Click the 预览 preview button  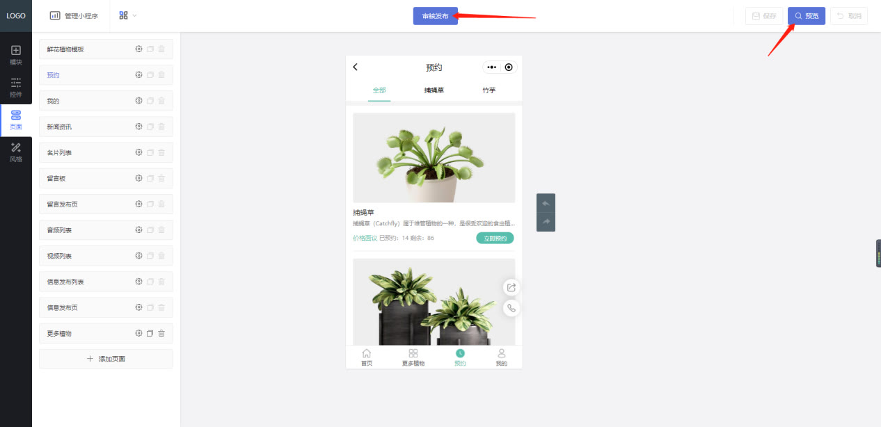807,16
